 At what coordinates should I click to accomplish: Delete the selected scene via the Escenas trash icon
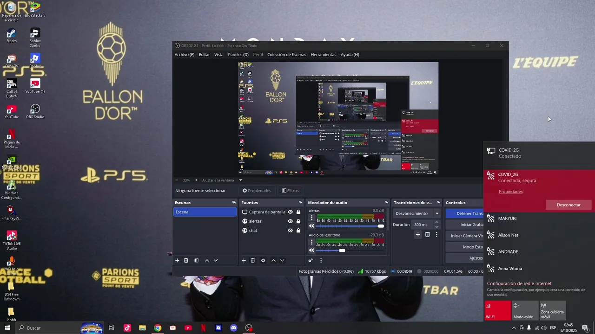(x=186, y=261)
